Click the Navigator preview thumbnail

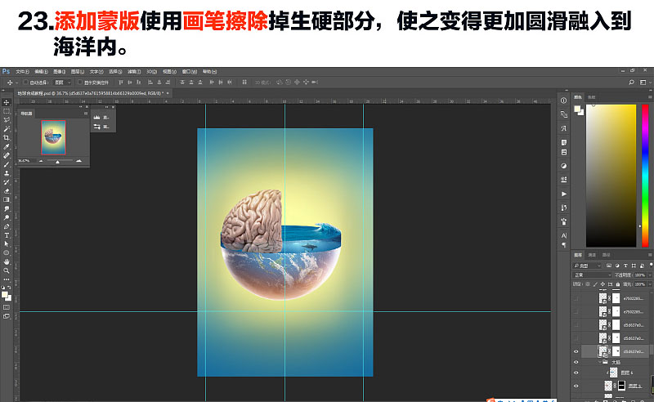(x=53, y=137)
